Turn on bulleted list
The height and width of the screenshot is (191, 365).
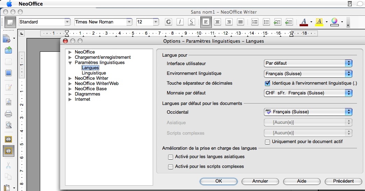click(266, 22)
